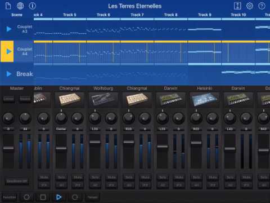Select the Track 6 header
The height and width of the screenshot is (203, 270).
point(103,15)
